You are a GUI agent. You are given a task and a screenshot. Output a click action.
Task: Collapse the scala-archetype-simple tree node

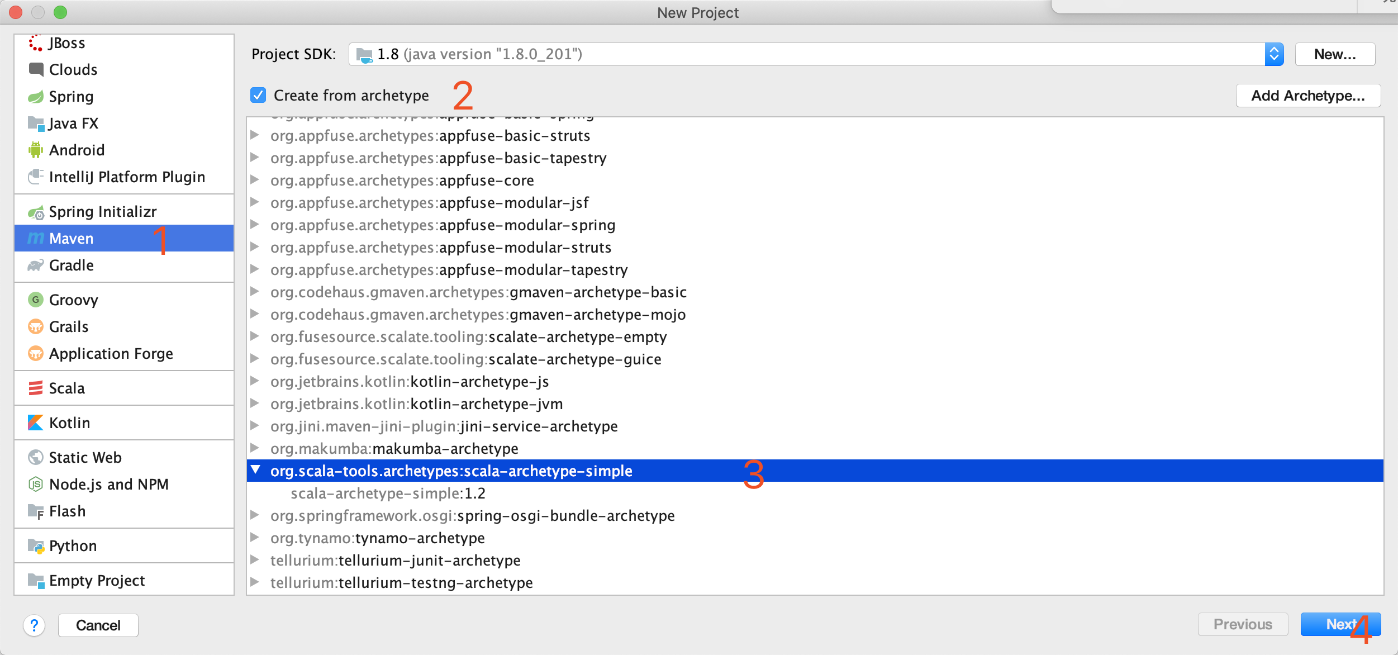pyautogui.click(x=255, y=470)
